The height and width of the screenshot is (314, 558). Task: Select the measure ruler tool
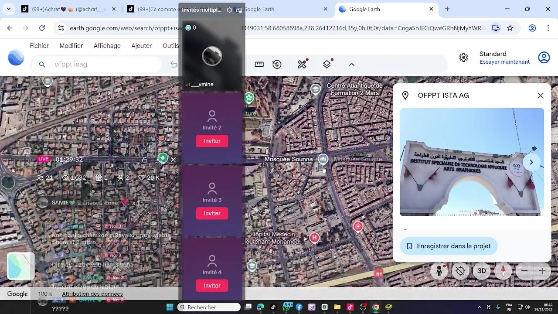[x=259, y=65]
